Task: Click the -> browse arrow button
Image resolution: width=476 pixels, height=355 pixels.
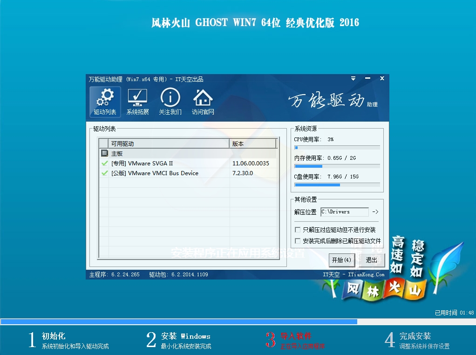Action: click(375, 212)
